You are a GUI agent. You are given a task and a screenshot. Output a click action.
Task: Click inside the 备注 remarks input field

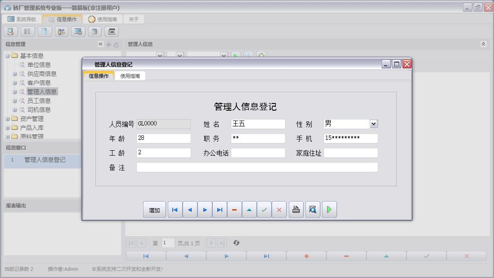(x=256, y=167)
